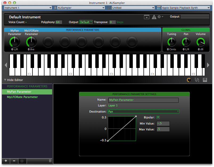Collapse the editor with Hide Editor triangle

(x=5, y=80)
